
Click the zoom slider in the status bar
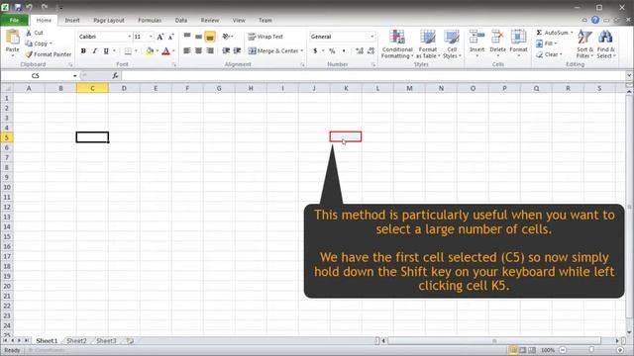[591, 350]
